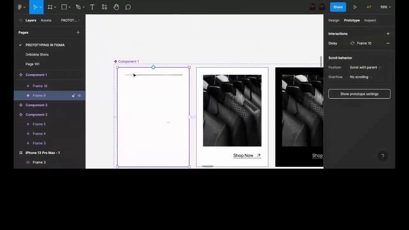The height and width of the screenshot is (230, 409).
Task: Switch to the Design tab
Action: coord(334,20)
